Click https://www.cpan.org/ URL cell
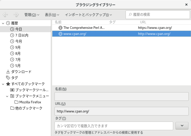Viewport: 191px width, 136px height. tap(155, 28)
